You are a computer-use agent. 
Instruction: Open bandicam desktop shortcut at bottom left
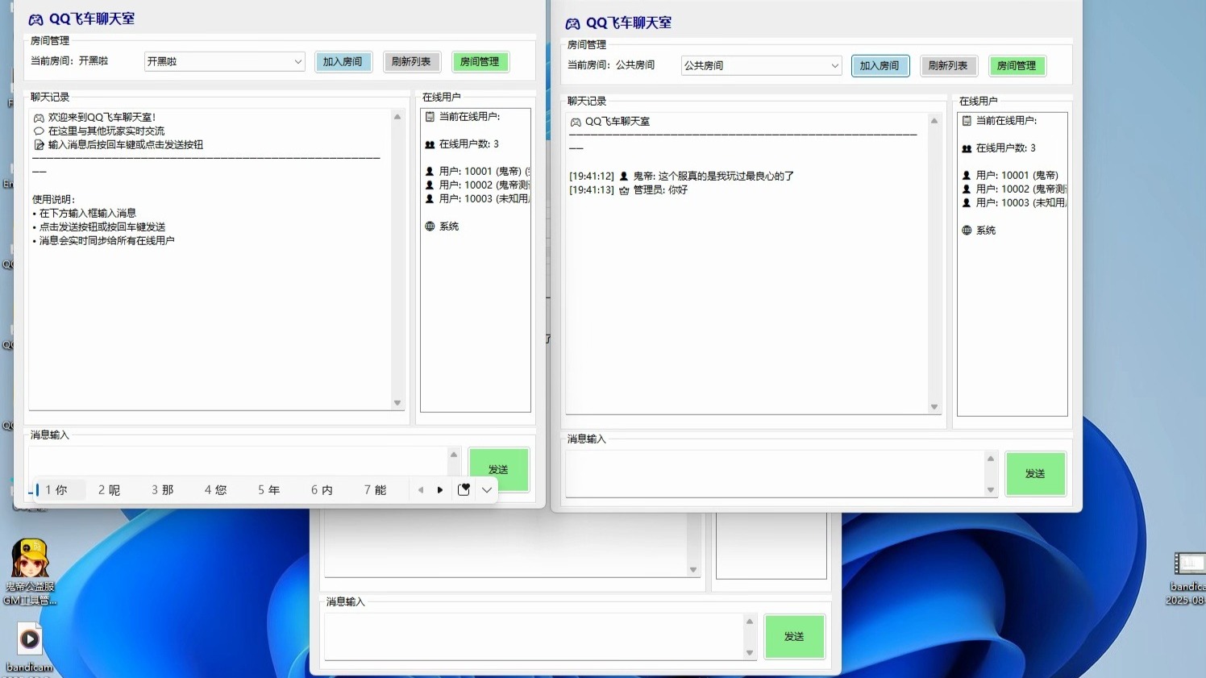(x=30, y=647)
